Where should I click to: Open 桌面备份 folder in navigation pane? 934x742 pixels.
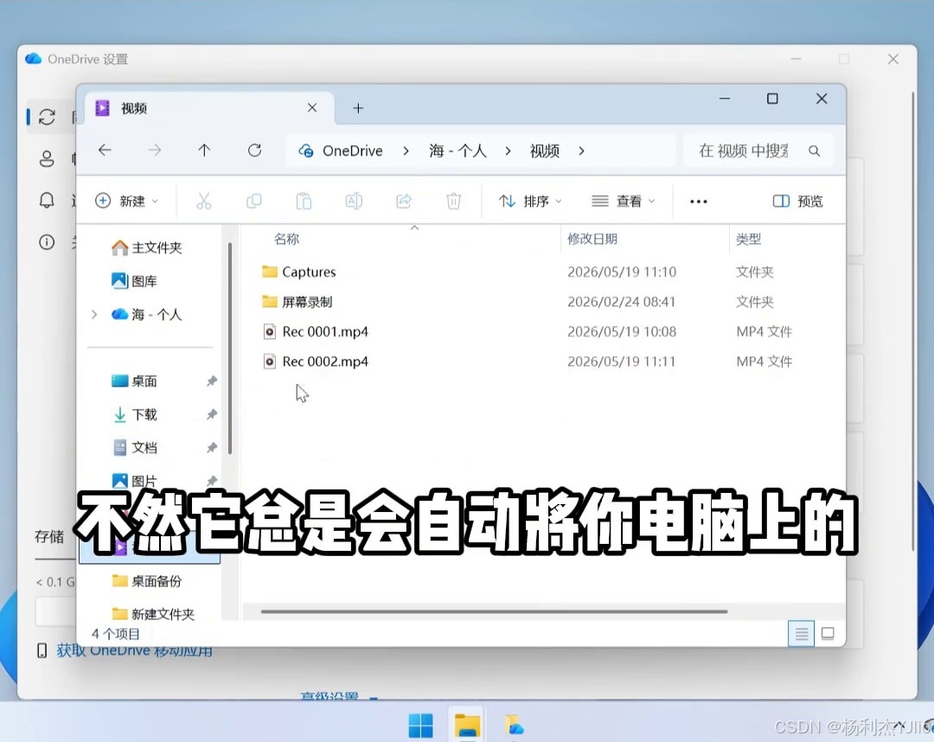(146, 581)
